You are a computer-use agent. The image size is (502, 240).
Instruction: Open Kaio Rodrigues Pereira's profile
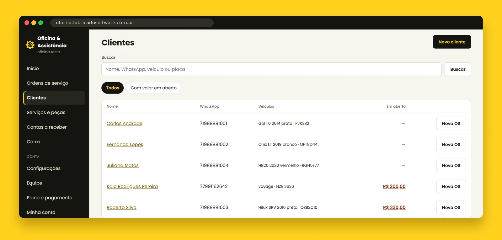click(x=132, y=186)
